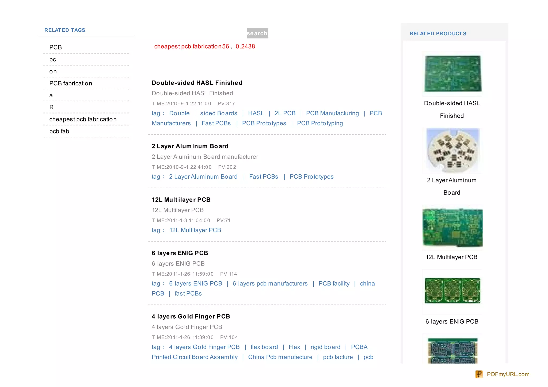Click the HASL tag link
The image size is (548, 387).
[256, 113]
